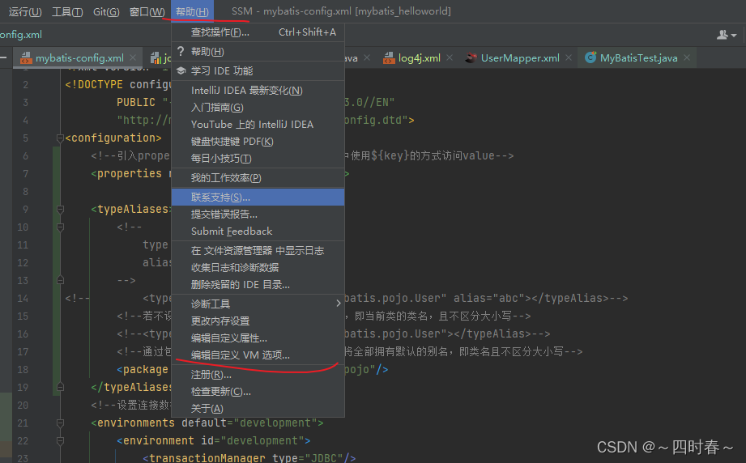This screenshot has height=463, width=746.
Task: Collapse environment fold on line 22
Action: tap(61, 441)
